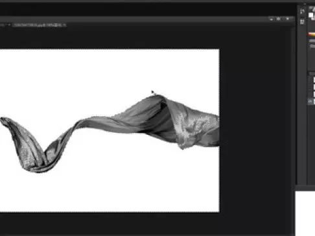Pick a color from the red-yellow color ramp

pyautogui.click(x=312, y=34)
